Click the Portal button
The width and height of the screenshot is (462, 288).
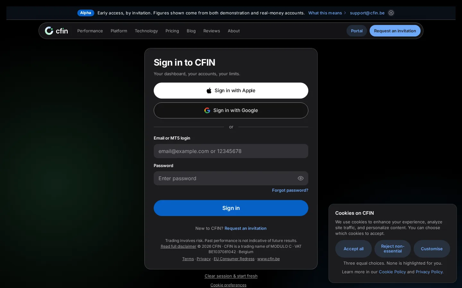click(x=357, y=31)
